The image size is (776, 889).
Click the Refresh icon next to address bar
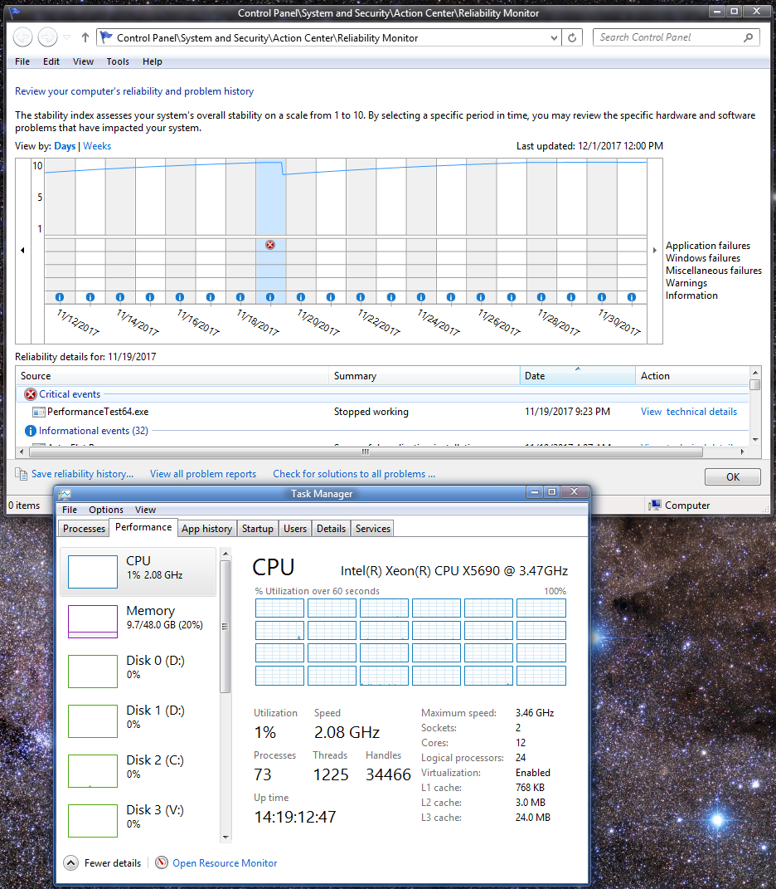(x=573, y=37)
